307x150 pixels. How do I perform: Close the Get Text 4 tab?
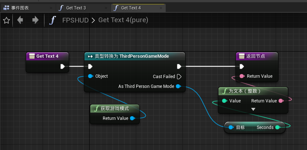(x=161, y=8)
